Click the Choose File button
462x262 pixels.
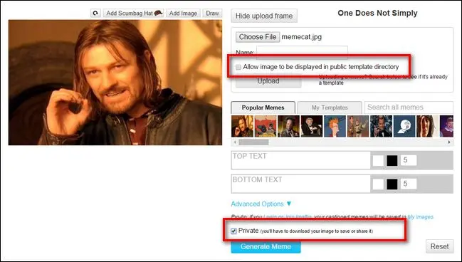(x=258, y=37)
